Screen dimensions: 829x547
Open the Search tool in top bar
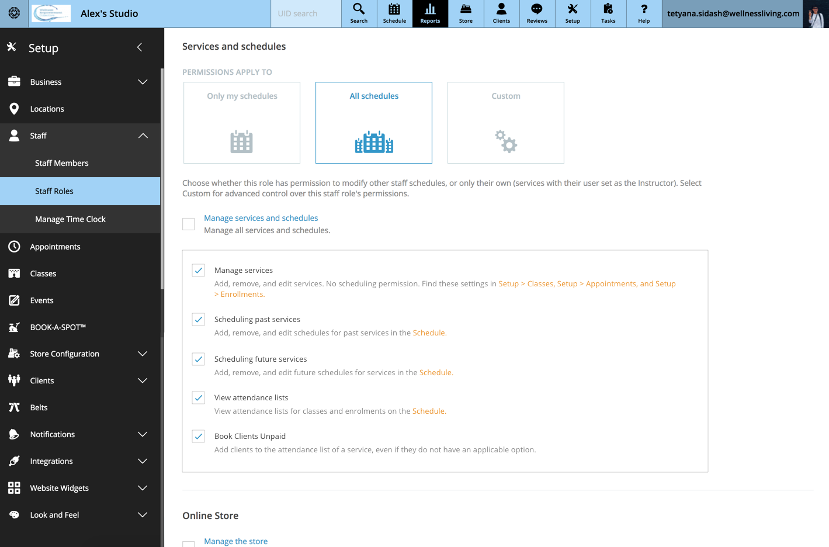tap(359, 13)
